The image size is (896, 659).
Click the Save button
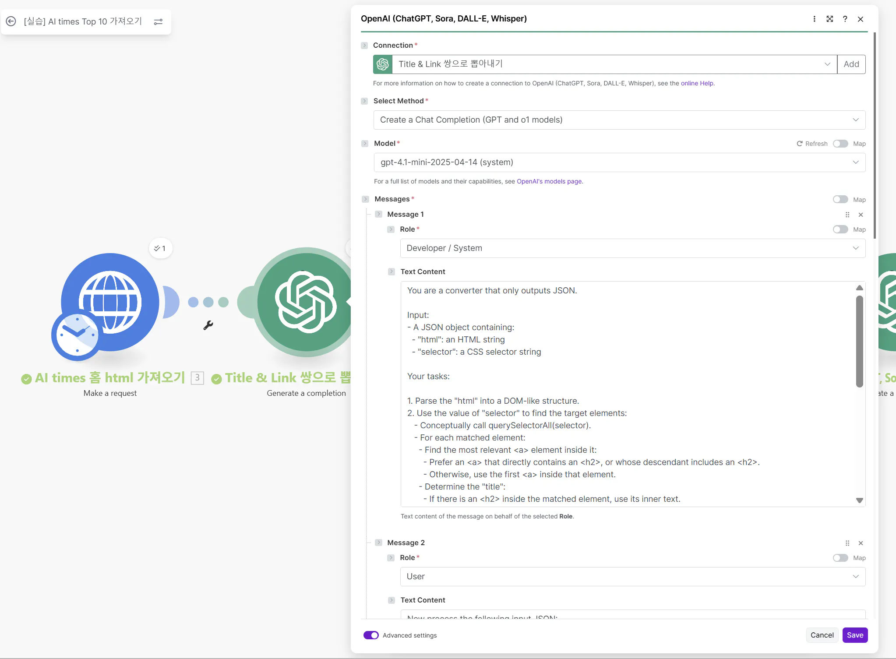(x=855, y=635)
